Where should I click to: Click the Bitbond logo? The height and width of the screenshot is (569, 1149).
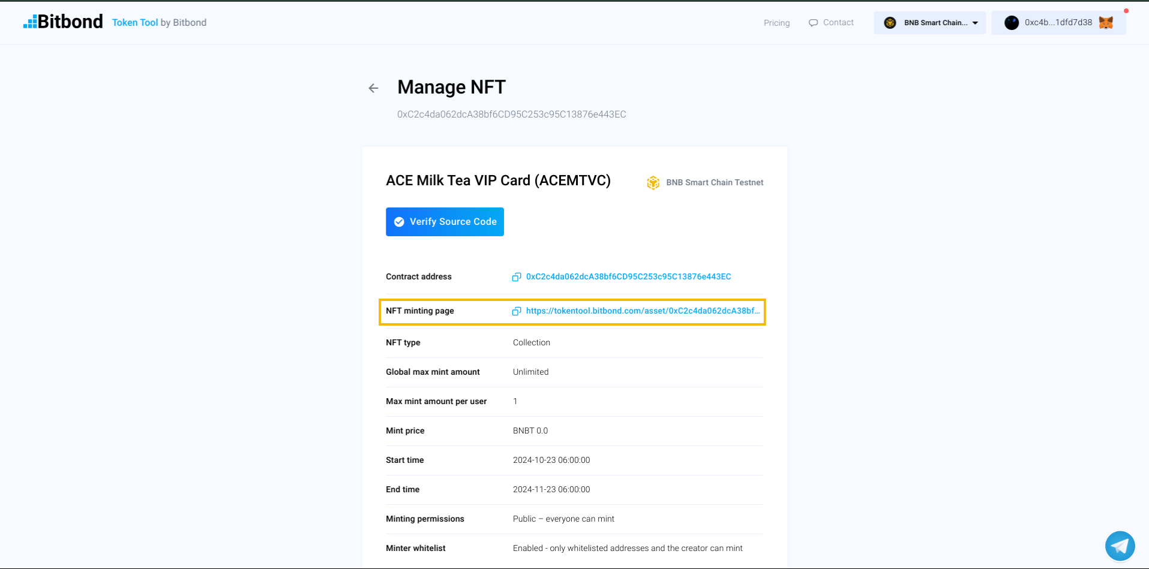pos(62,21)
